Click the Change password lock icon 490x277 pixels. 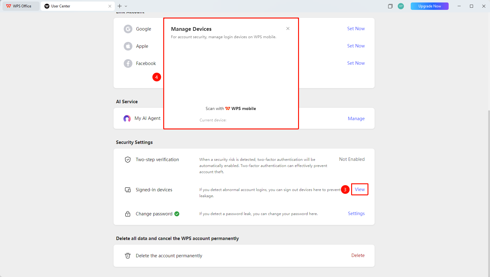pyautogui.click(x=128, y=214)
